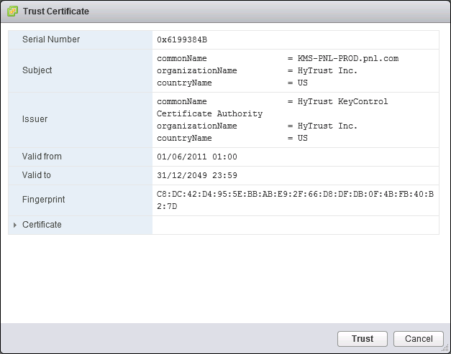This screenshot has width=451, height=354.
Task: Select the 'Certificate Authority' issuer line
Action: coord(209,113)
